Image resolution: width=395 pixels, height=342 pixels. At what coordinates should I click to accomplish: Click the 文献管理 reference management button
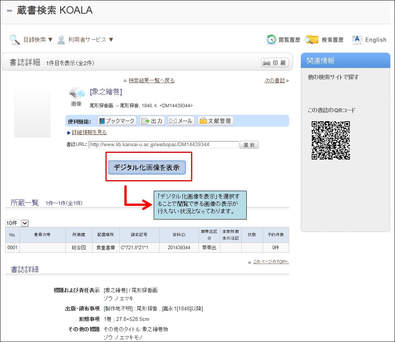[216, 121]
